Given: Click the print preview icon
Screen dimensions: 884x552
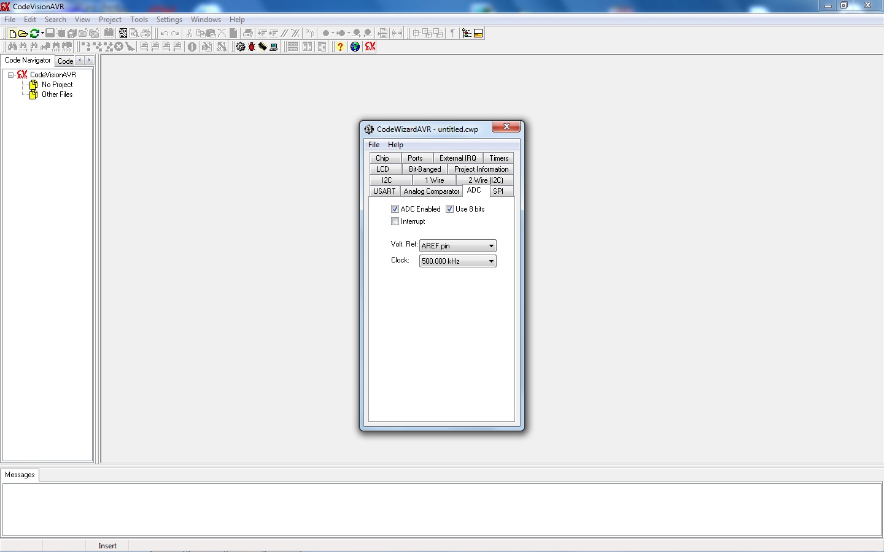Looking at the screenshot, I should click(134, 33).
